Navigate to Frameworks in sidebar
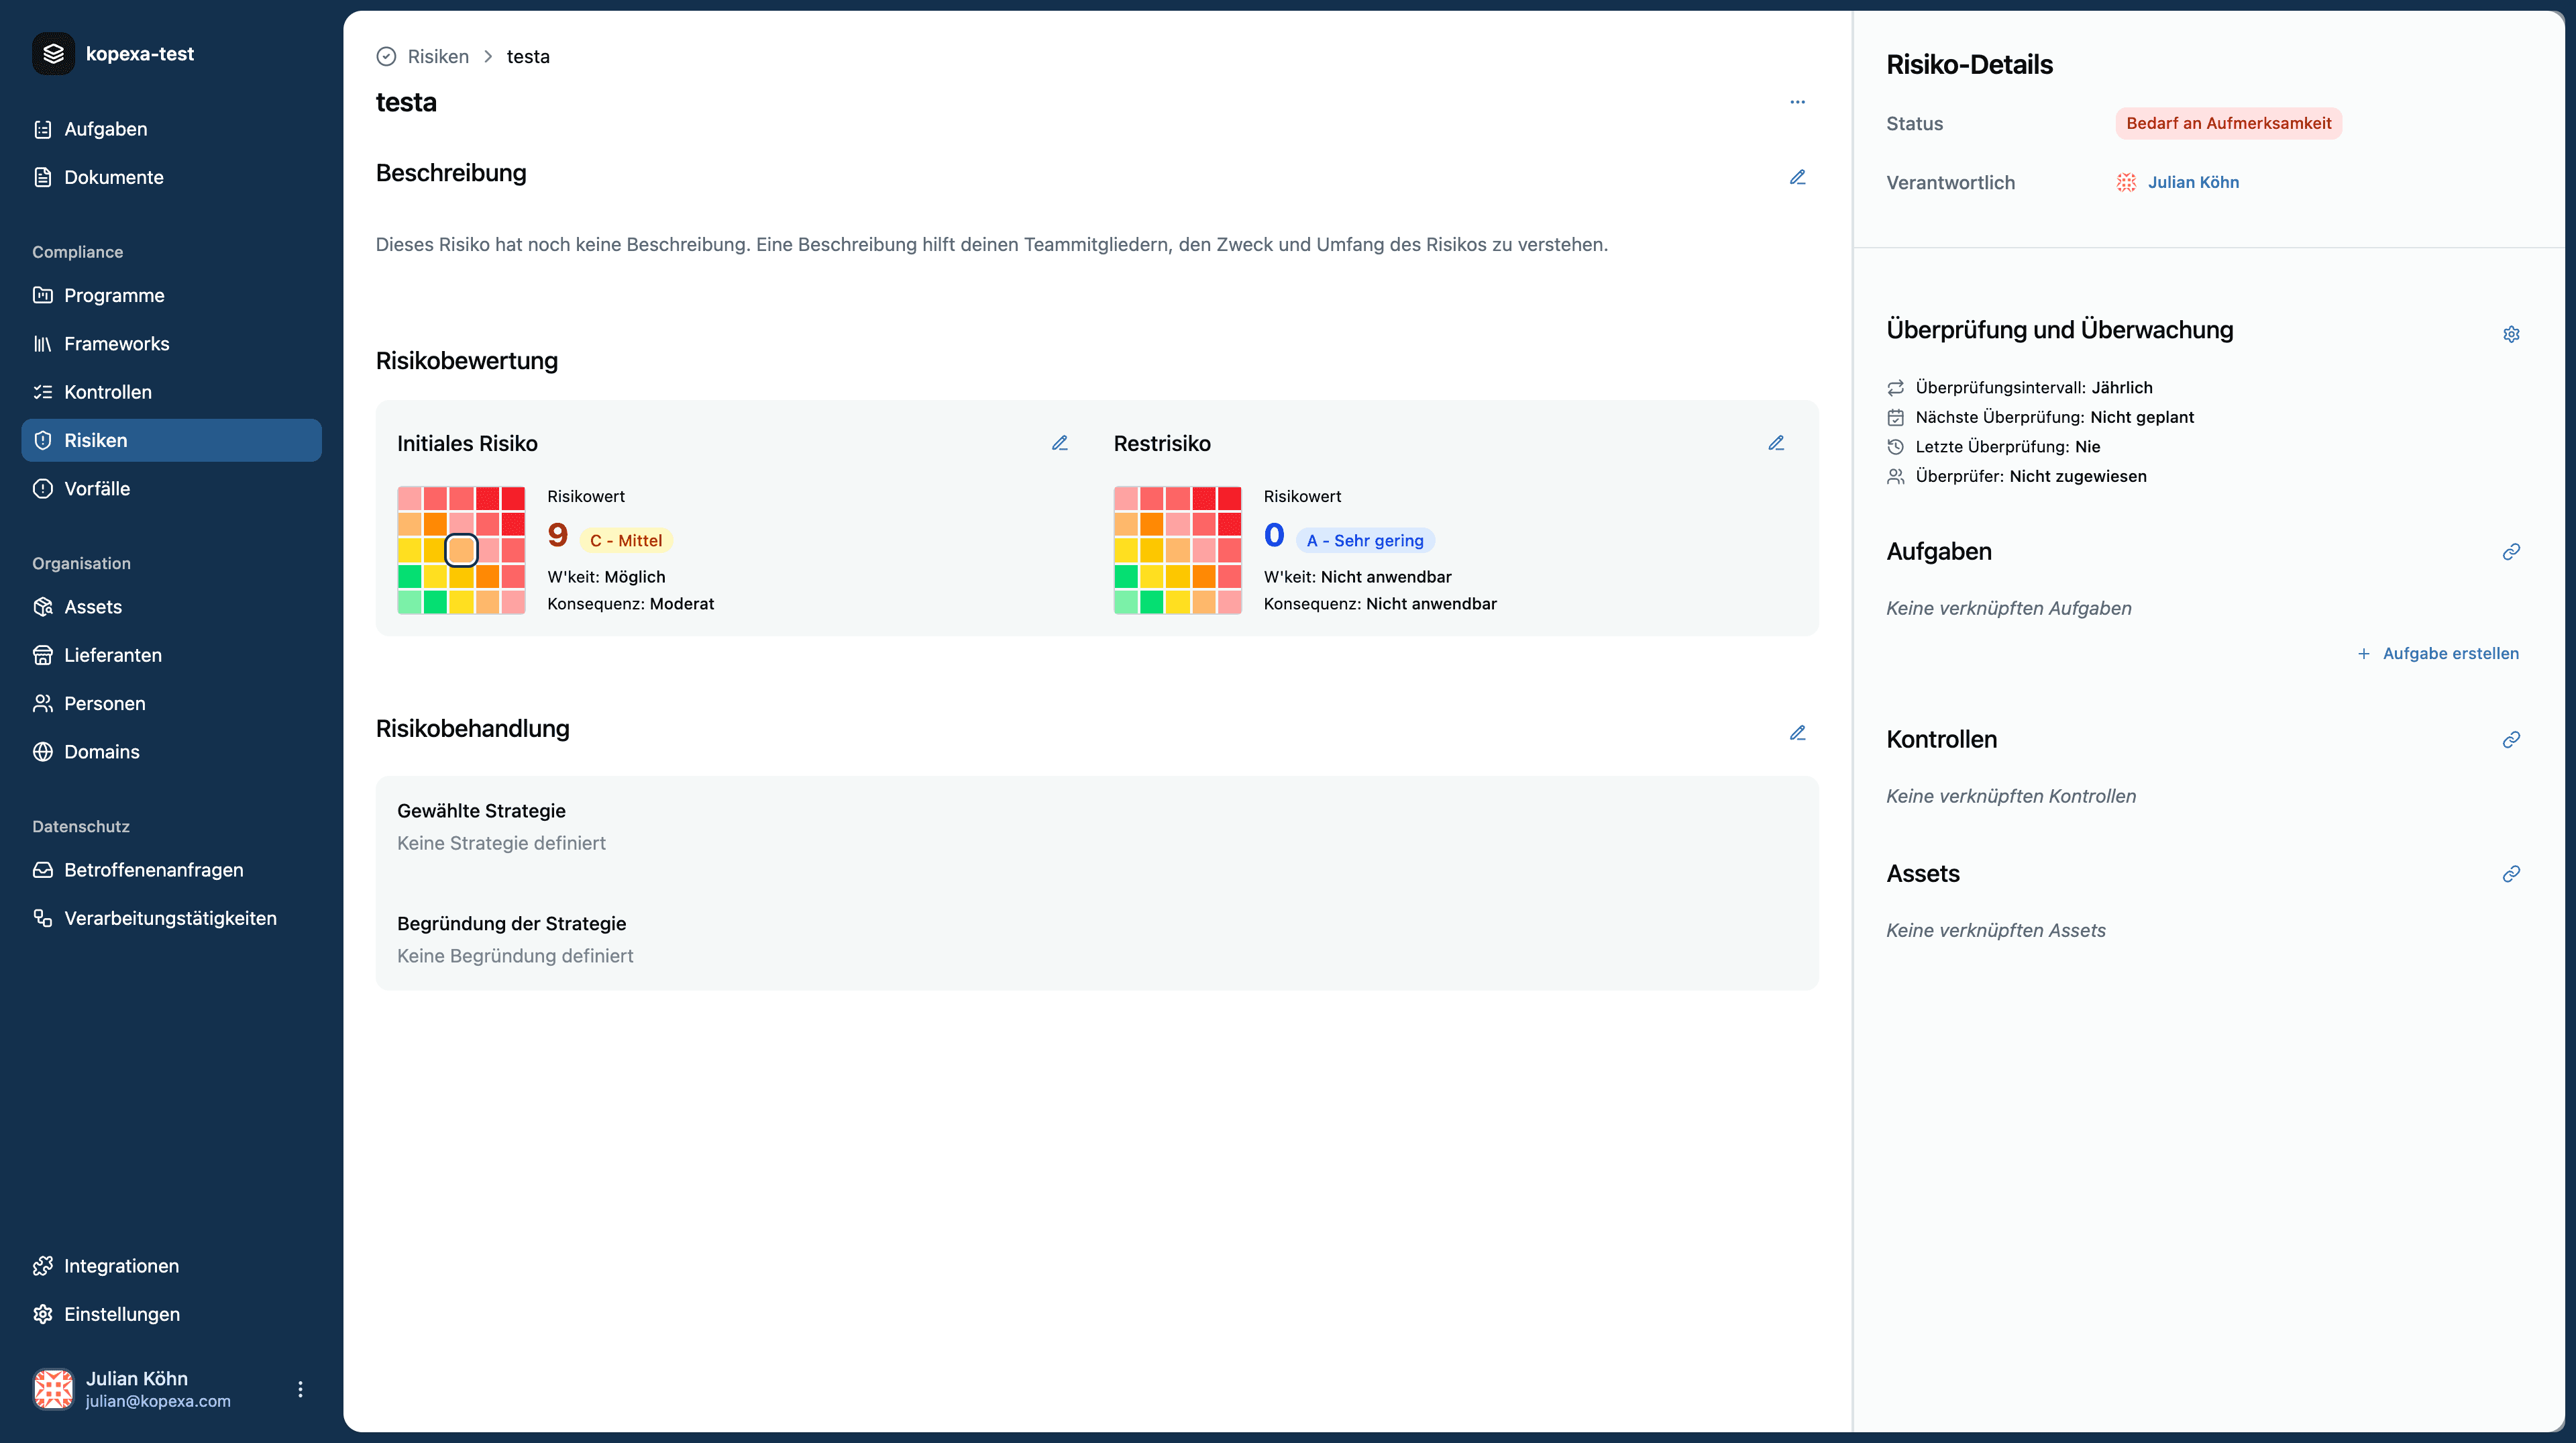The width and height of the screenshot is (2576, 1443). (x=116, y=343)
